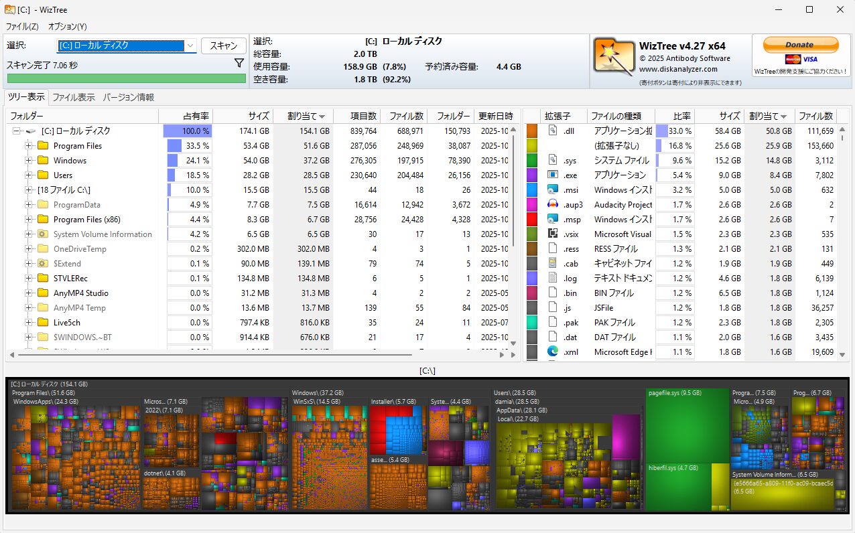Open the ファイル(Z) menu
Image resolution: width=855 pixels, height=533 pixels.
point(22,27)
